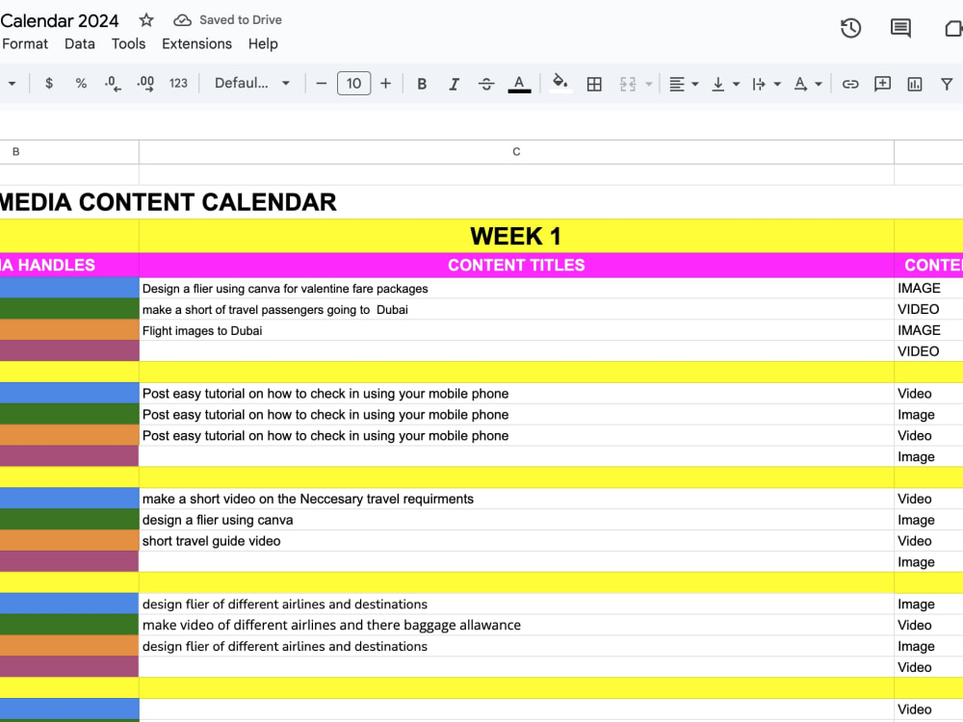Select 'make a short video on the Neccesary' cell
The height and width of the screenshot is (722, 963).
tap(516, 499)
